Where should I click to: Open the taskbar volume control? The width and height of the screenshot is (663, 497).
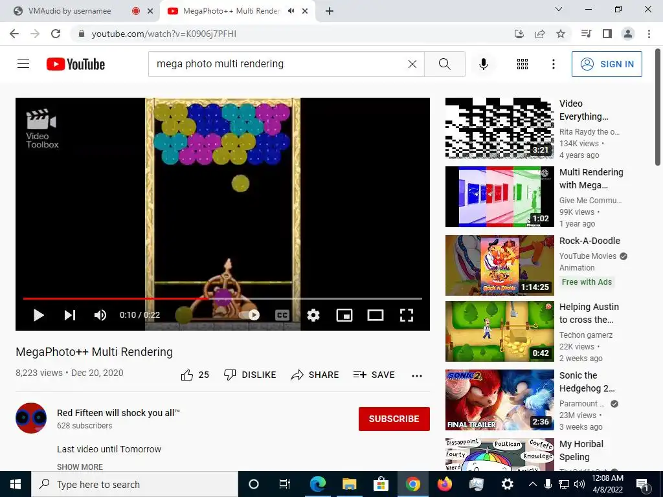(579, 484)
